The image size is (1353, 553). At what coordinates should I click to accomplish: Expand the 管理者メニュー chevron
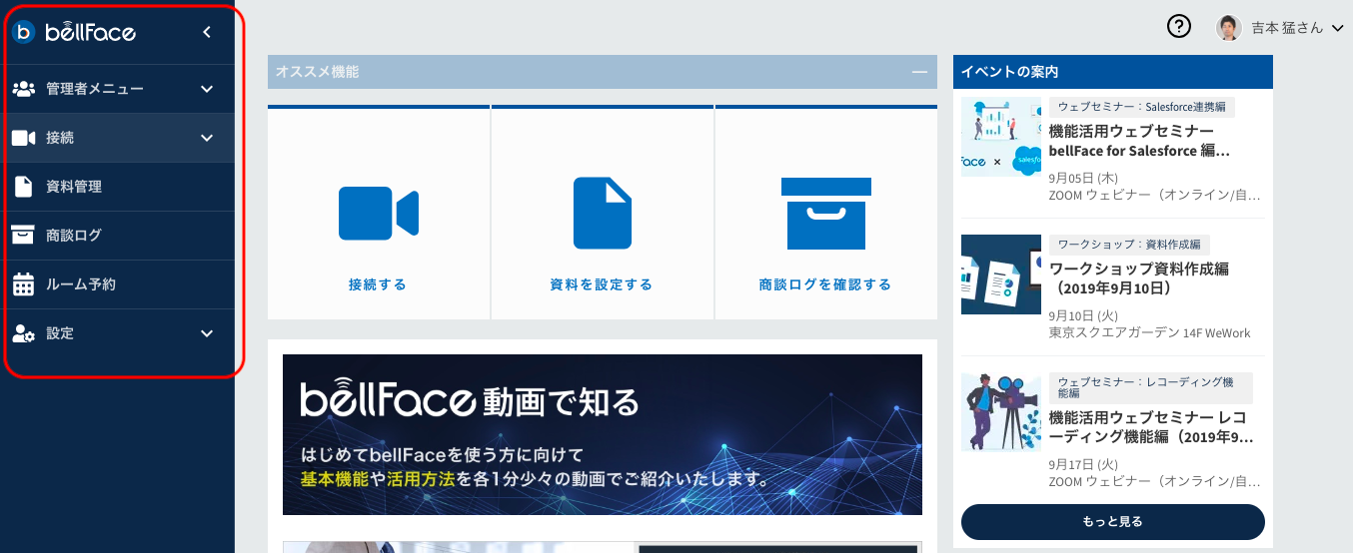(207, 89)
